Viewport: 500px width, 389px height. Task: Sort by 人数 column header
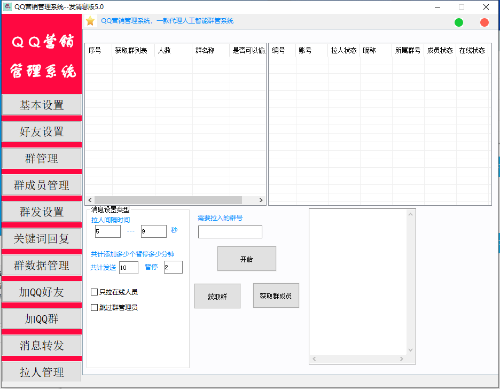174,50
